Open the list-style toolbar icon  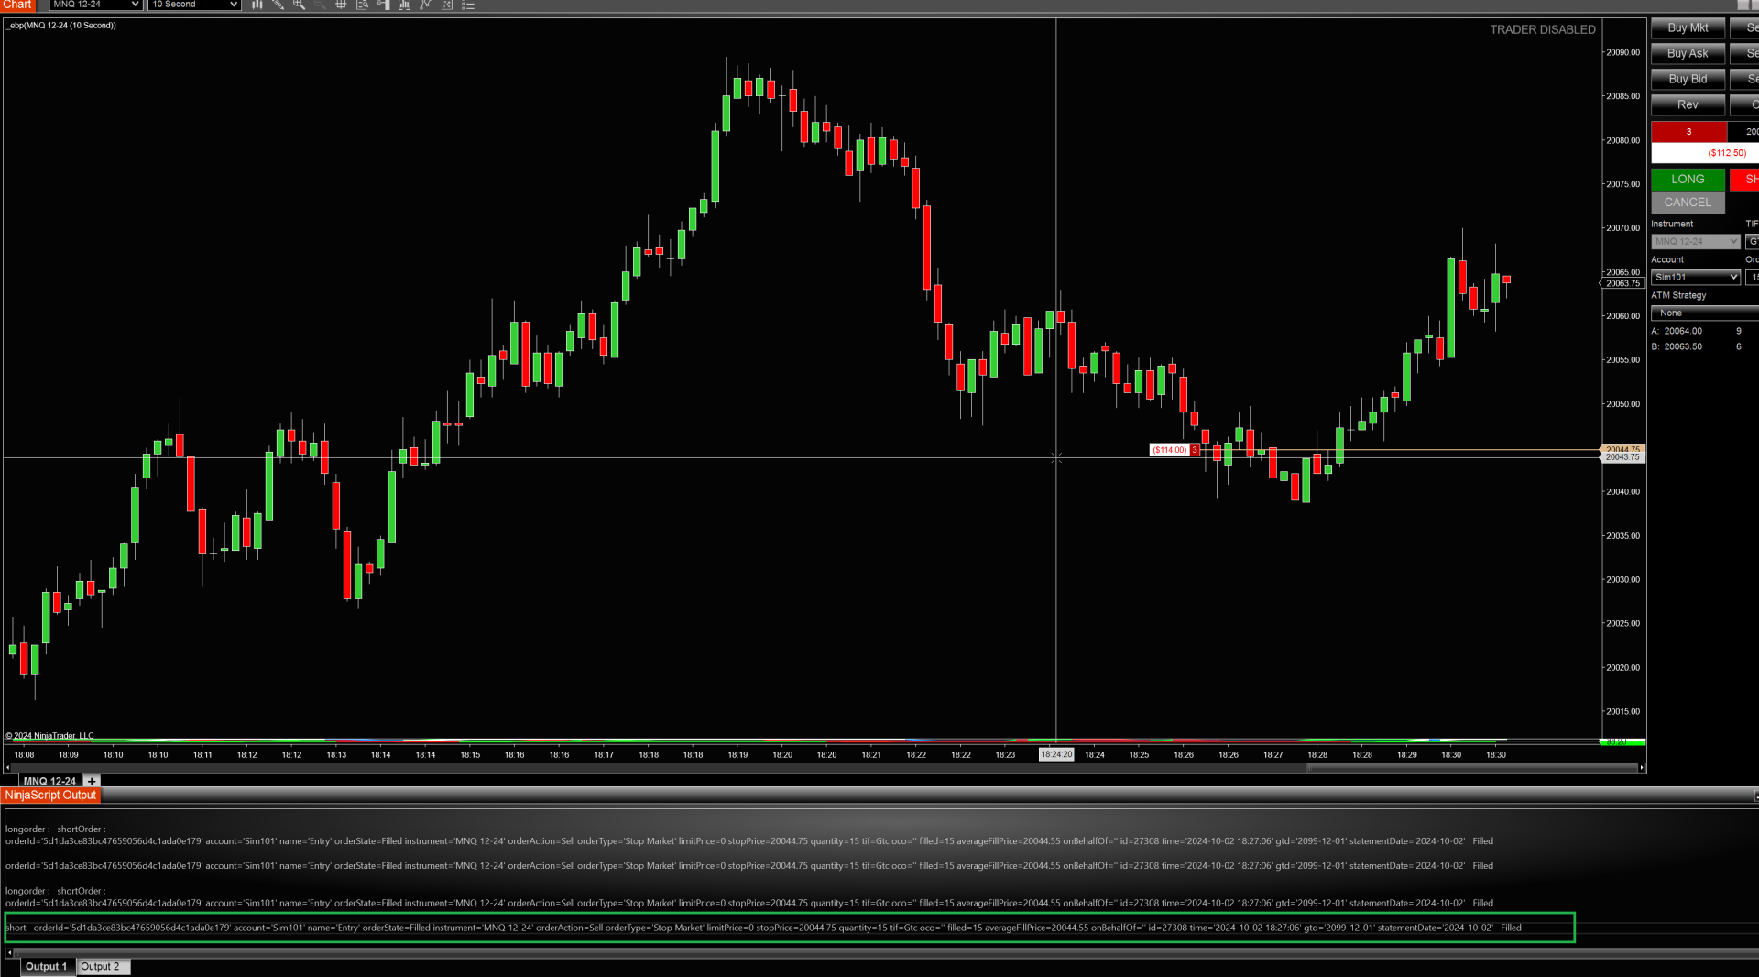tap(468, 5)
